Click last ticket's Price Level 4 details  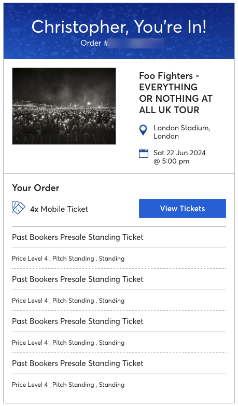pos(68,385)
